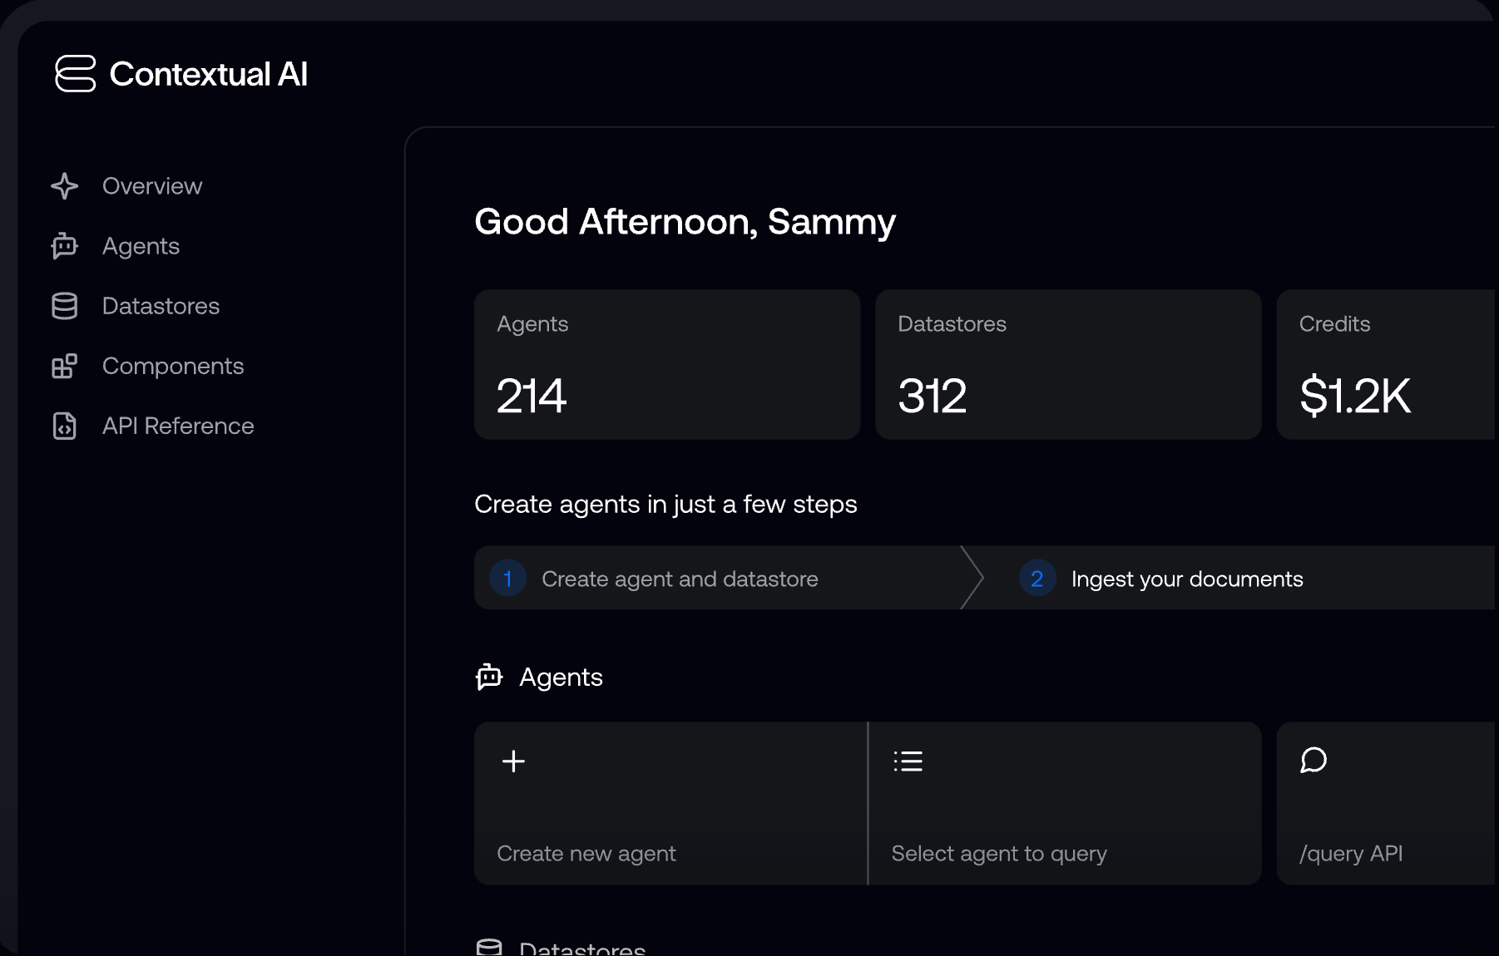Navigate to Components in the sidebar
The width and height of the screenshot is (1499, 956).
click(173, 366)
